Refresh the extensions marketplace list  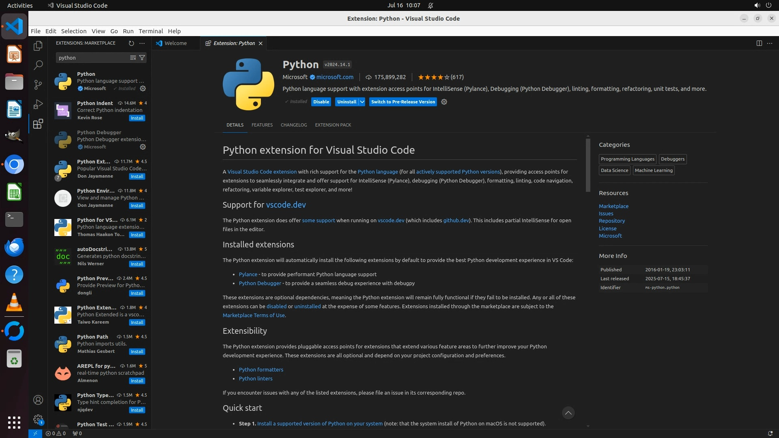131,43
